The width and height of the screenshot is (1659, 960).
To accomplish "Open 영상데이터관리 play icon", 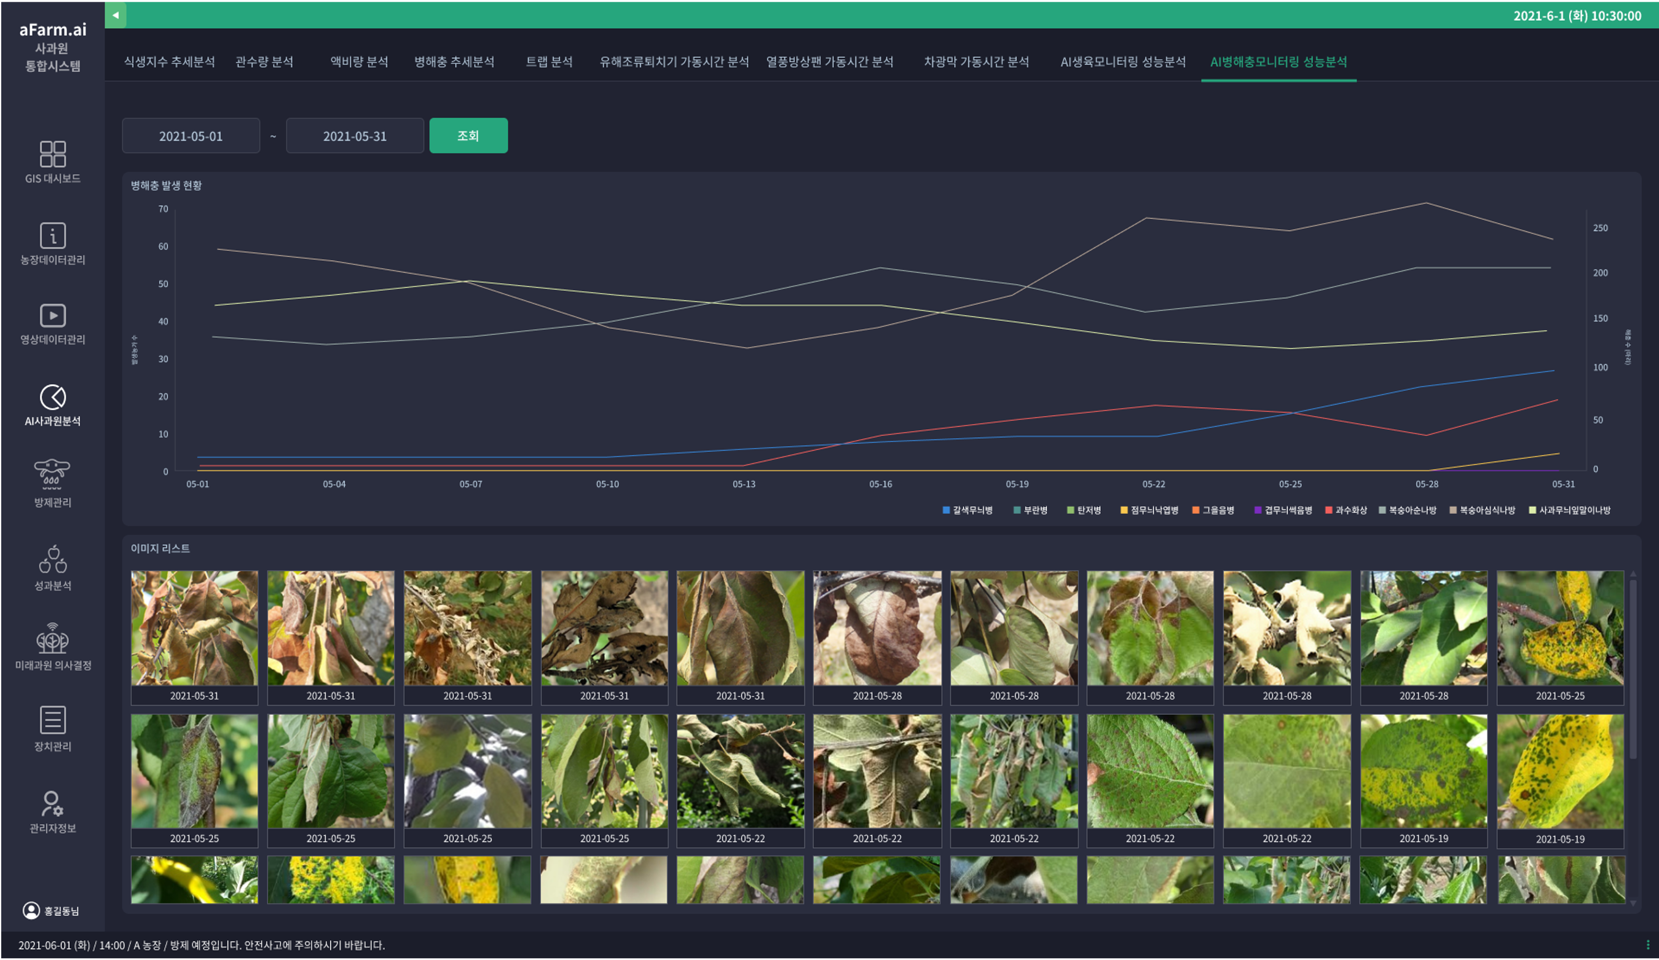I will coord(53,315).
